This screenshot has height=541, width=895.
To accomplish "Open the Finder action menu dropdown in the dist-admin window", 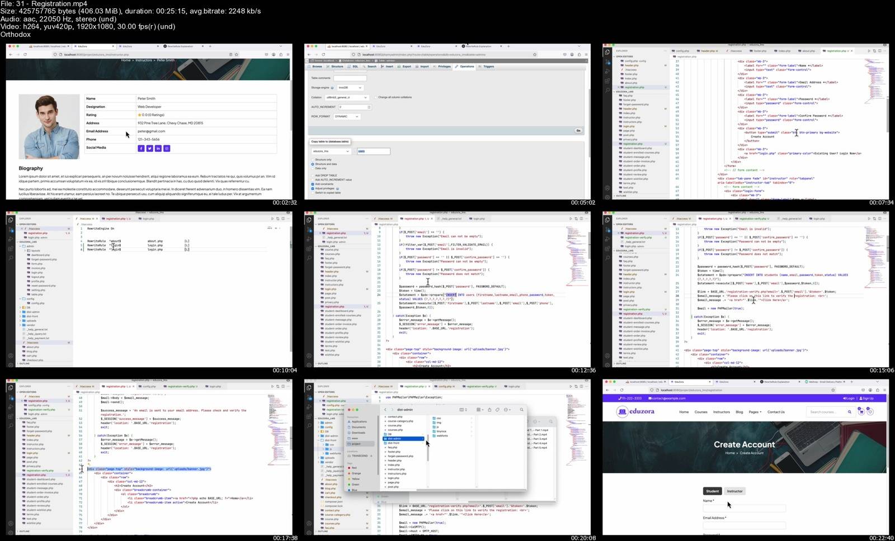I will coord(508,410).
